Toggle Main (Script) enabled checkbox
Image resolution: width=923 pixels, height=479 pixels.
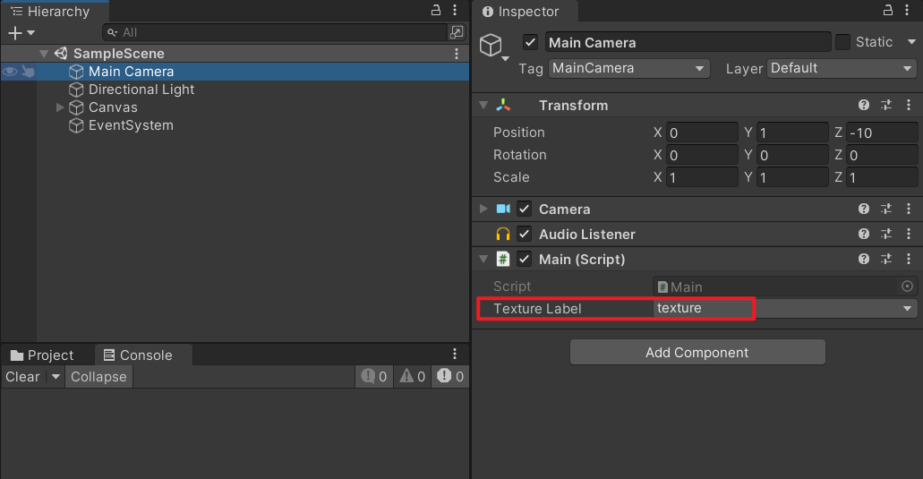click(524, 259)
